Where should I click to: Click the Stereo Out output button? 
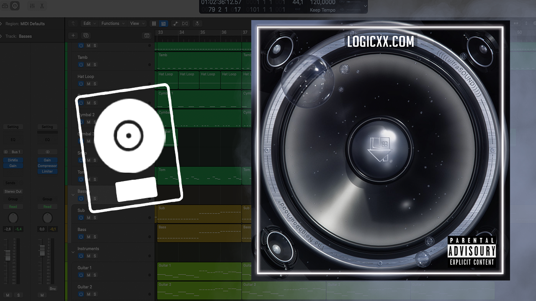pos(13,191)
